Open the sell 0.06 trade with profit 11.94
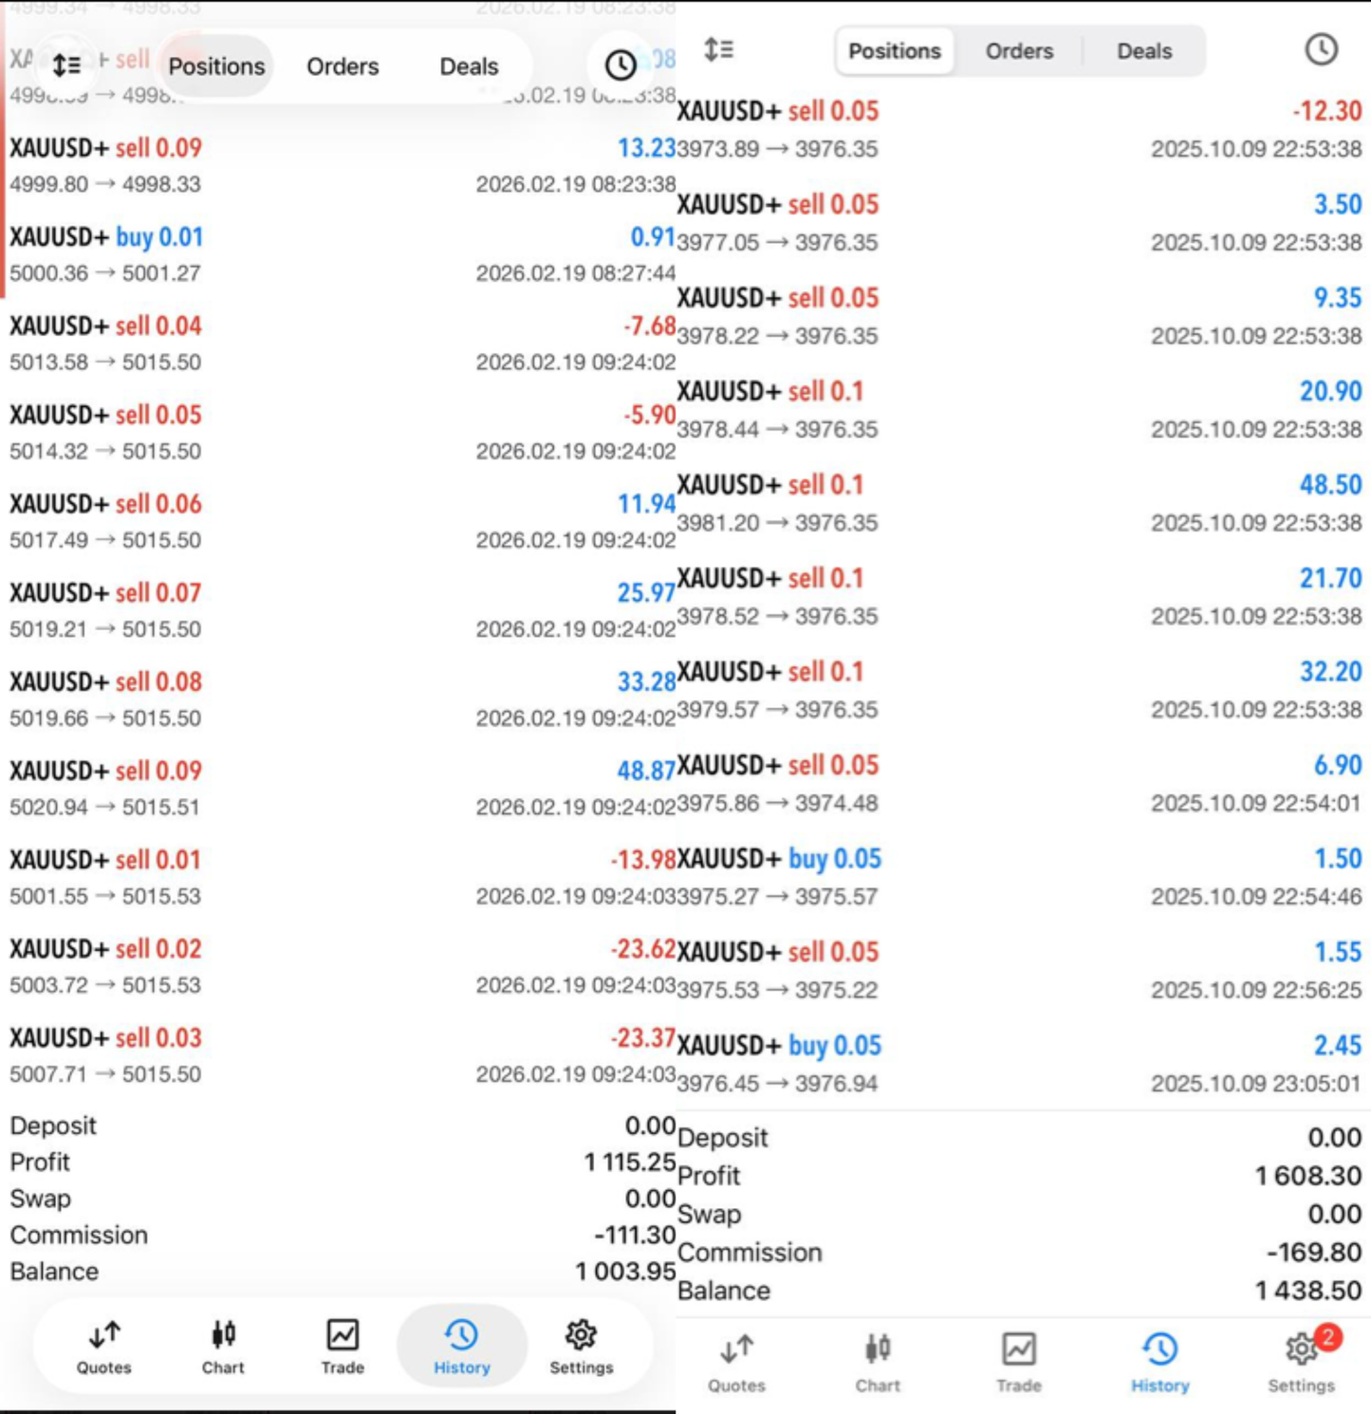The image size is (1371, 1414). click(343, 521)
